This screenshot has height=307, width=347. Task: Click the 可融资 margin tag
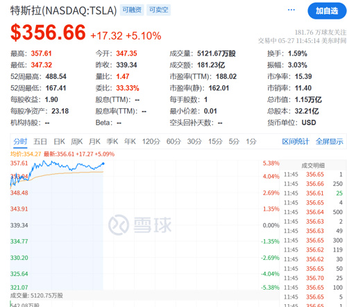click(x=132, y=10)
